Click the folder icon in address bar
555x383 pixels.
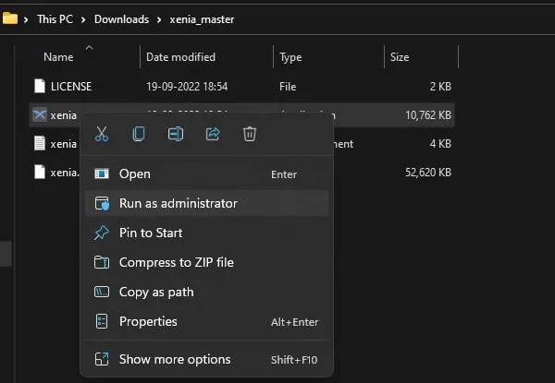point(10,18)
